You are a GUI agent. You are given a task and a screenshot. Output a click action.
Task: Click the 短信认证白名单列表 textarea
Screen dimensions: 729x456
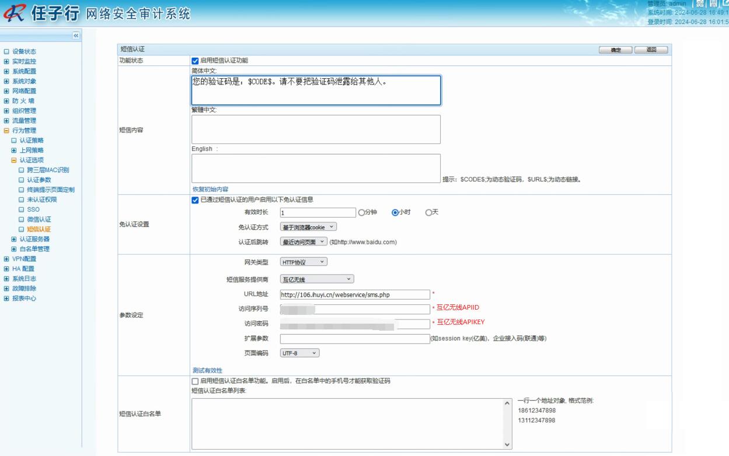[351, 424]
